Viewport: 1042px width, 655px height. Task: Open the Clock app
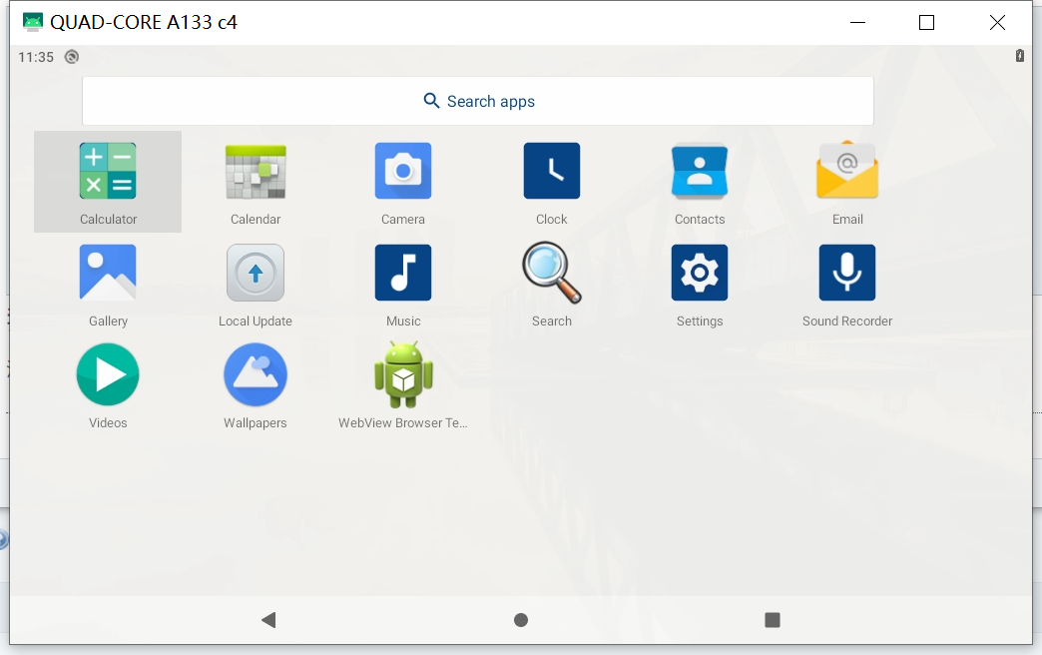(551, 172)
